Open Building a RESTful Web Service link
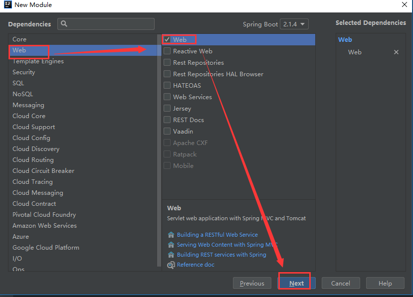Viewport: 413px width, 297px height. [217, 235]
